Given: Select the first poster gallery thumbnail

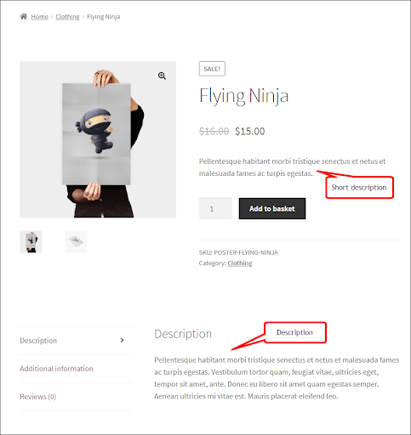Looking at the screenshot, I should tap(31, 241).
